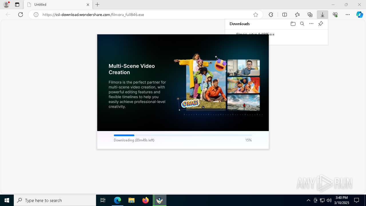Open the tab actions menu icon
Screen dimensions: 366x206
[x=17, y=5]
